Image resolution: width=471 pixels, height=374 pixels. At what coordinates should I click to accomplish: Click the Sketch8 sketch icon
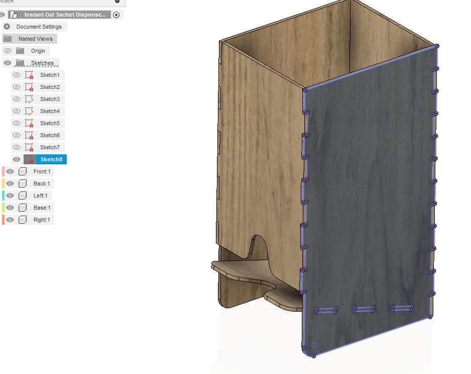[29, 159]
